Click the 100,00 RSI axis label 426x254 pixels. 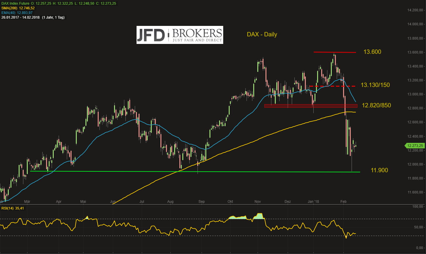pos(417,207)
